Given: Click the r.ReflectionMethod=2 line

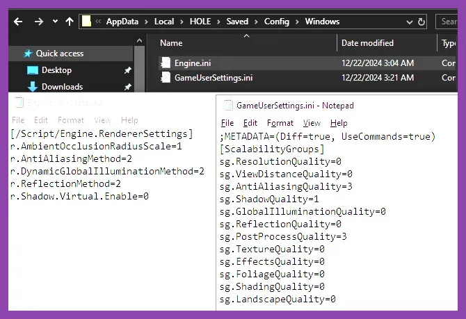Looking at the screenshot, I should (x=65, y=184).
